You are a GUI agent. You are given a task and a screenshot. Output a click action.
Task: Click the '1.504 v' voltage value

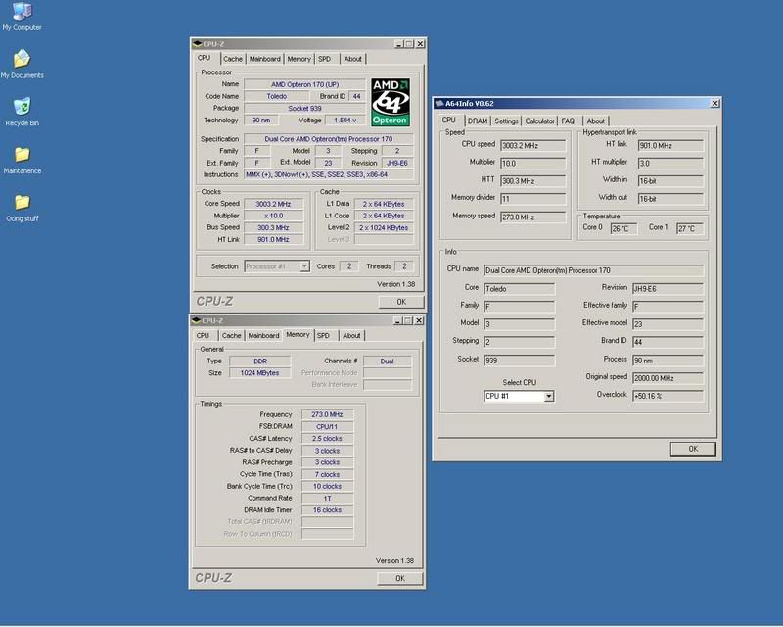pyautogui.click(x=345, y=120)
